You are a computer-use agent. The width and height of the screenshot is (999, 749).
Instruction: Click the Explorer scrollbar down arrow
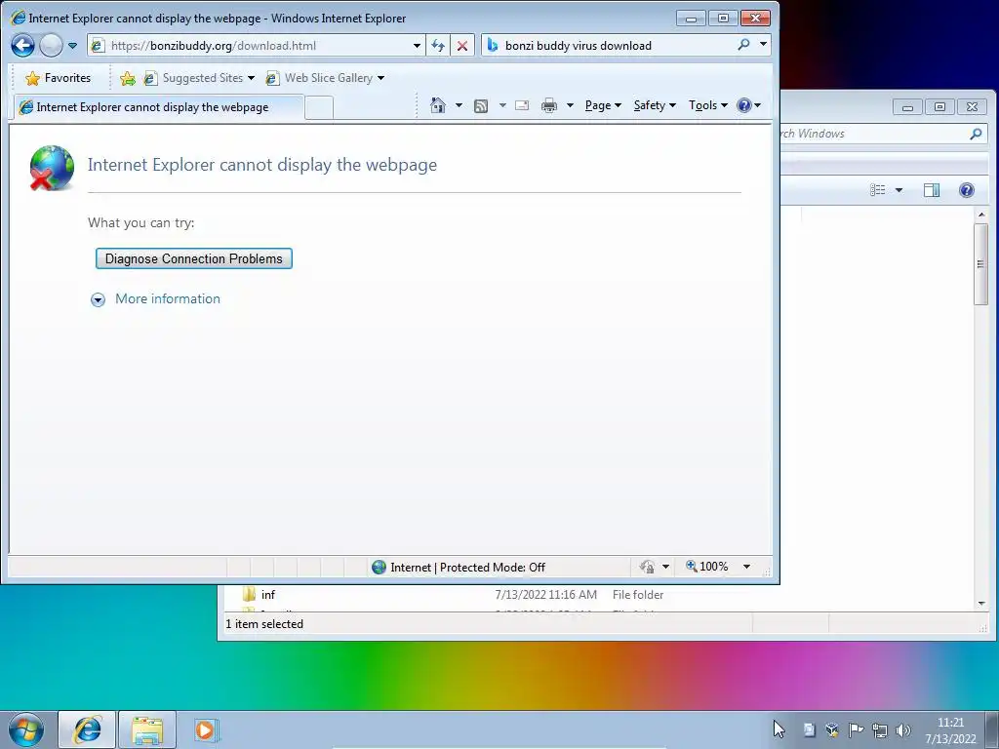tap(981, 603)
